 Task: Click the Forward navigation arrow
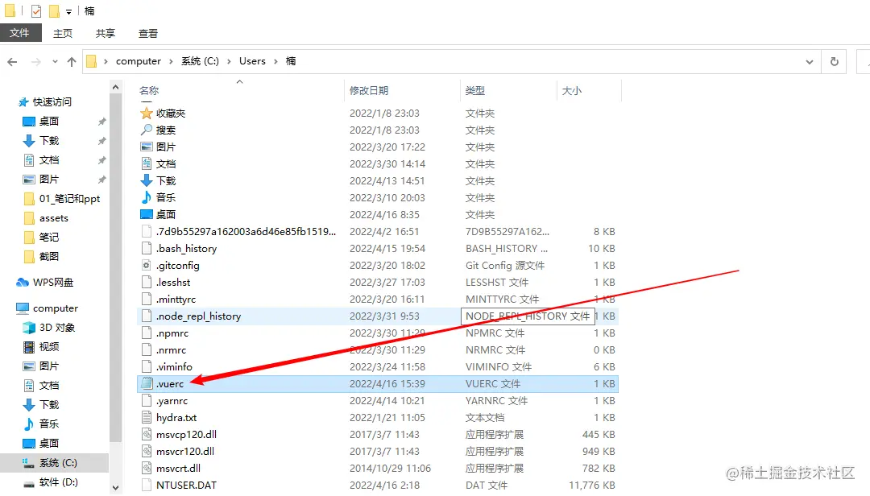click(36, 61)
